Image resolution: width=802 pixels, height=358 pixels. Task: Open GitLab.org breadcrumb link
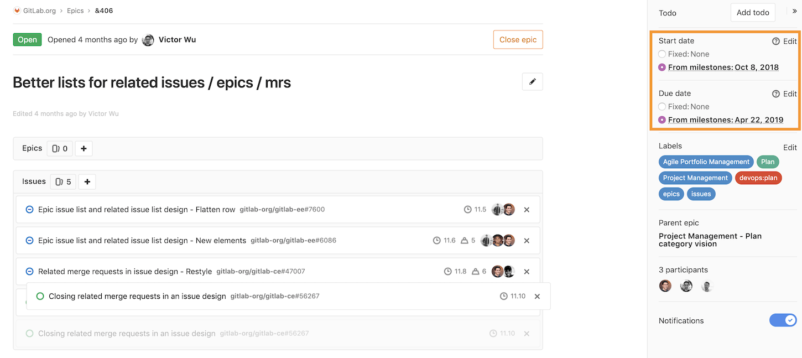[39, 11]
